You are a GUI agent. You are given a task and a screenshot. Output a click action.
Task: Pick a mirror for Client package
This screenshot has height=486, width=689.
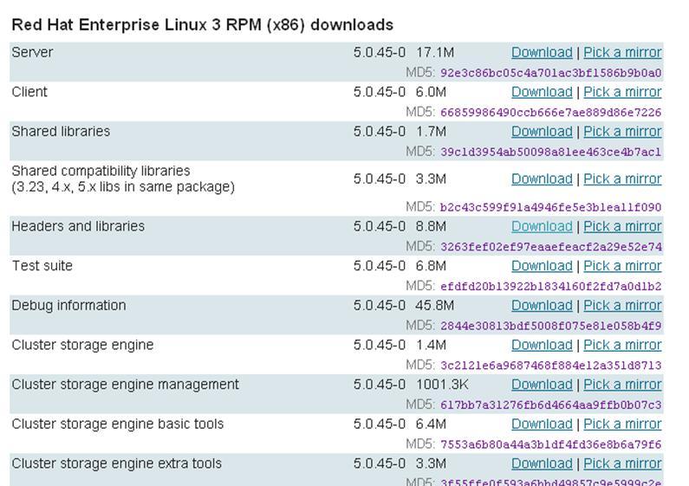(622, 92)
